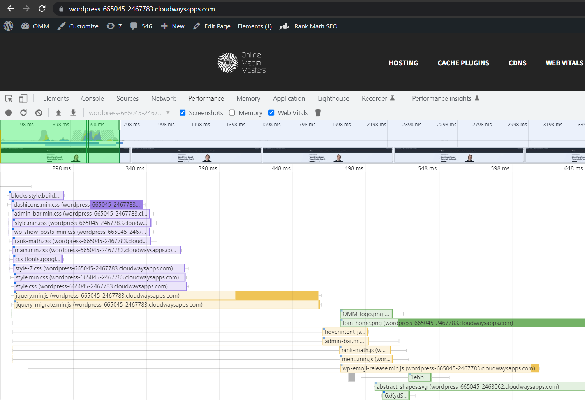Click the browser forward arrow
Image resolution: width=585 pixels, height=400 pixels.
click(x=26, y=9)
